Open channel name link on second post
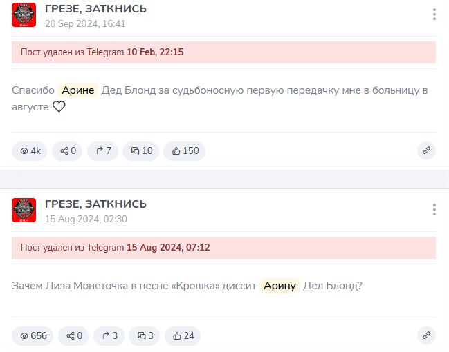Image resolution: width=449 pixels, height=352 pixels. pyautogui.click(x=95, y=204)
